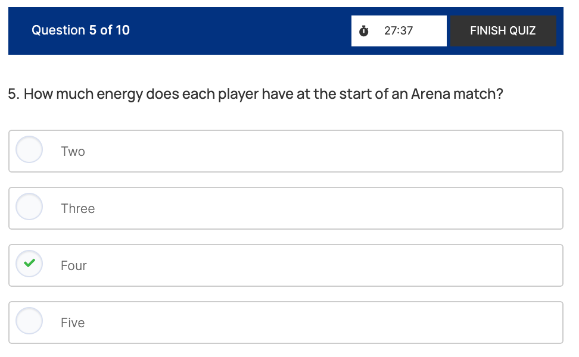Click the 27:37 countdown timer display
The height and width of the screenshot is (357, 579).
pyautogui.click(x=399, y=31)
